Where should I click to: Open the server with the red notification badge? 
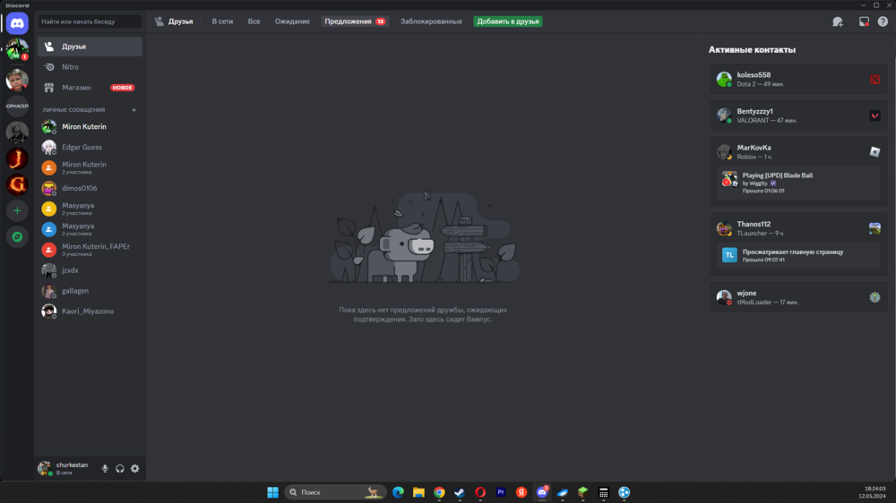(17, 49)
